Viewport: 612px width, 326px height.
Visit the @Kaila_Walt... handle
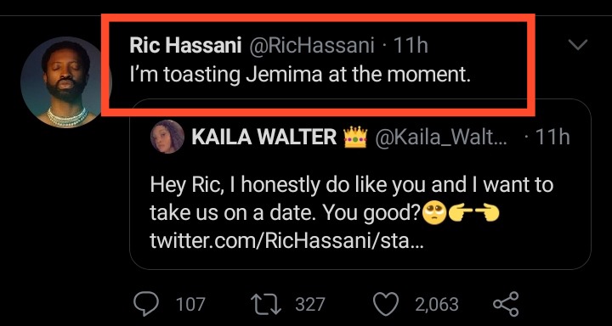coord(441,138)
